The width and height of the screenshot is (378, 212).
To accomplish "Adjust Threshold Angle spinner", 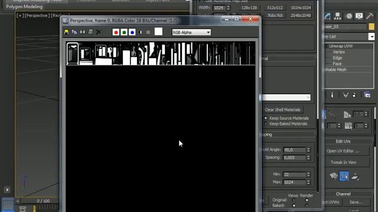I will (308, 150).
